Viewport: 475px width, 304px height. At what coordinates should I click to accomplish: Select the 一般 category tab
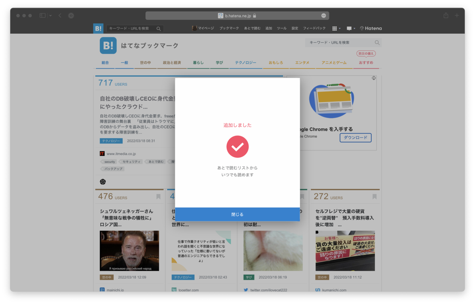(x=124, y=62)
